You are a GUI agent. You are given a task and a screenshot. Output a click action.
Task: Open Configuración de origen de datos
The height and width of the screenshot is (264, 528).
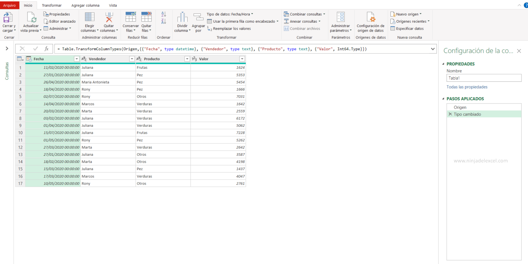click(x=371, y=22)
